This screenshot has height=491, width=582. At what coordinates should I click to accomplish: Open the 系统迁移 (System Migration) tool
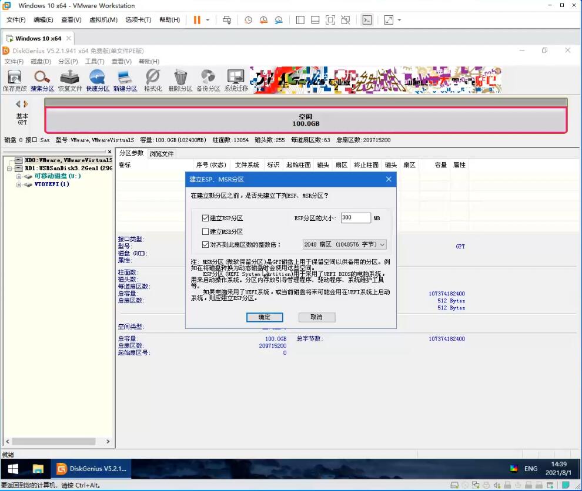point(236,78)
